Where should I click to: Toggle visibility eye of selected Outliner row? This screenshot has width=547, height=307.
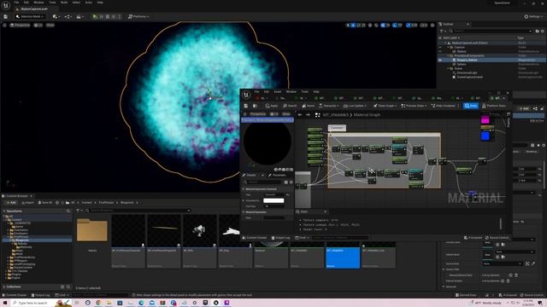tap(440, 60)
